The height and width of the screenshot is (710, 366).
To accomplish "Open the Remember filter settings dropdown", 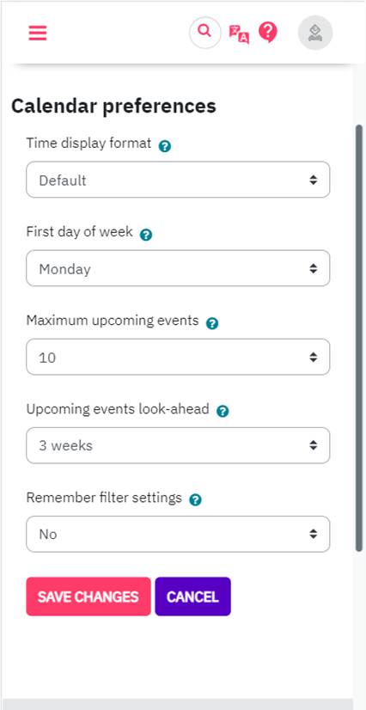I will coord(178,534).
